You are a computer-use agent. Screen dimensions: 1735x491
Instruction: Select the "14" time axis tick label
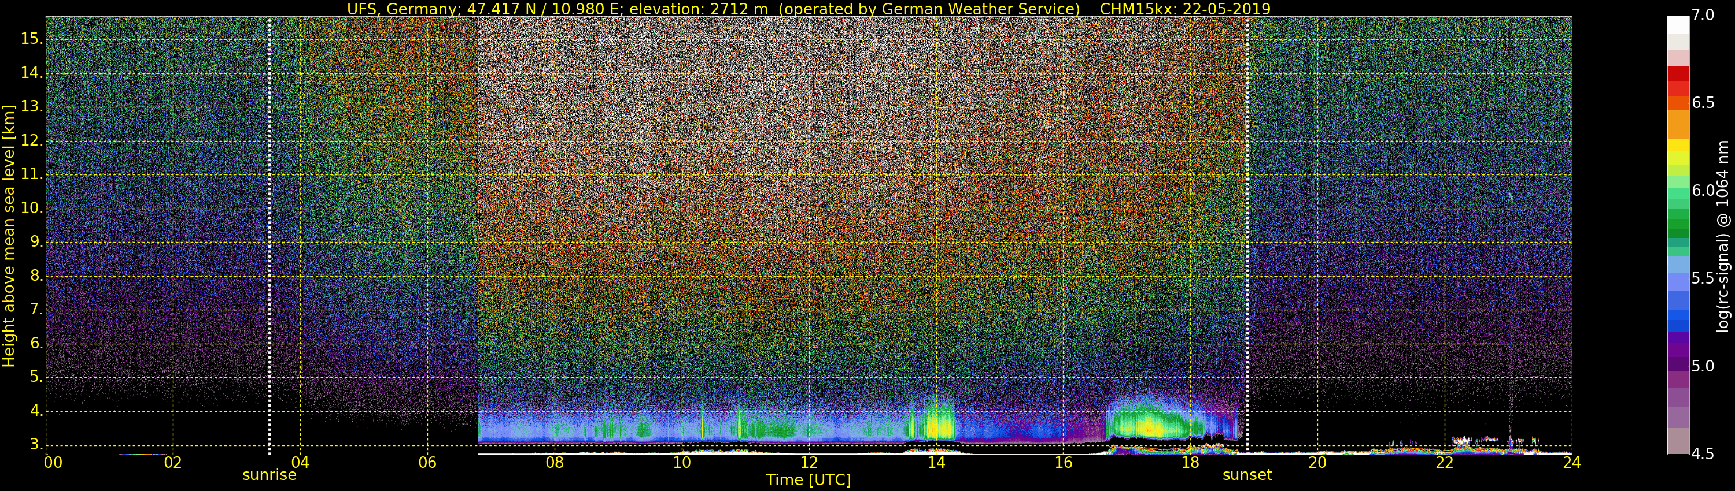tap(936, 463)
